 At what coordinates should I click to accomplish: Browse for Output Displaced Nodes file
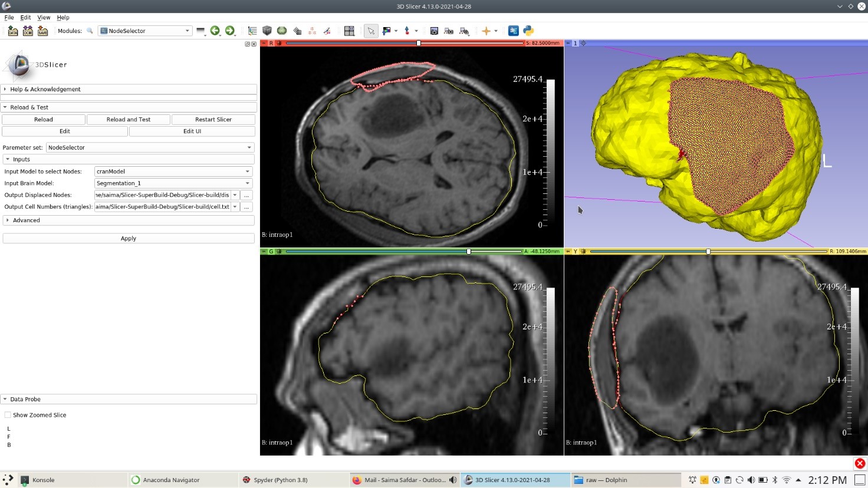point(246,195)
